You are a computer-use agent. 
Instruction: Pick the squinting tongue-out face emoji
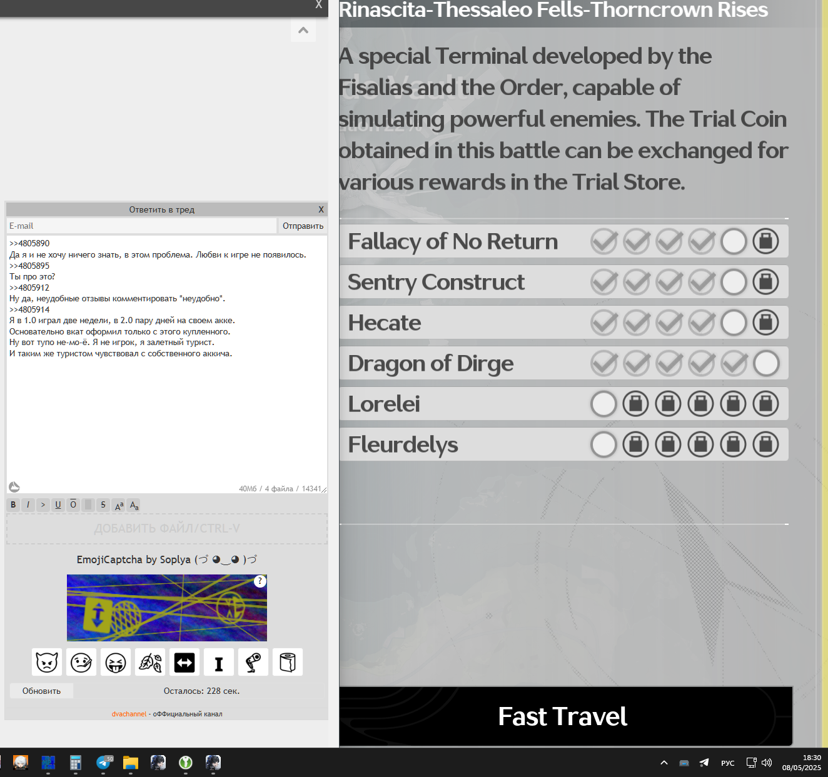point(116,662)
